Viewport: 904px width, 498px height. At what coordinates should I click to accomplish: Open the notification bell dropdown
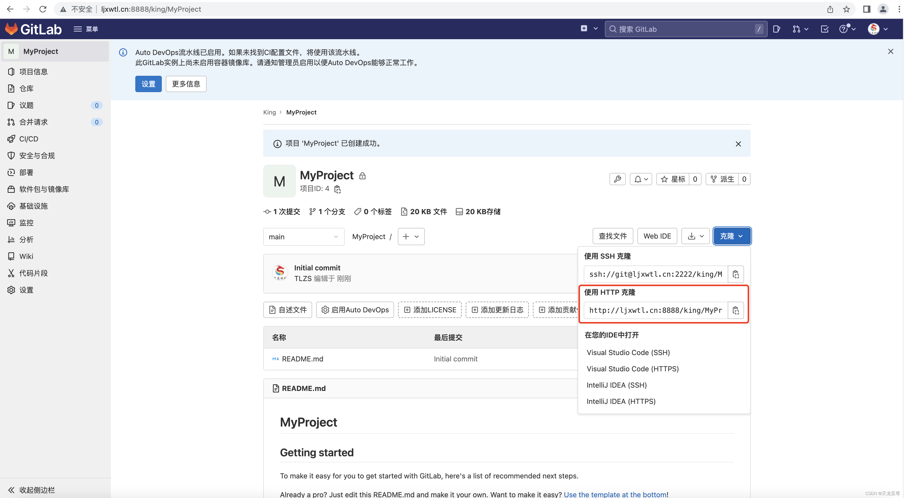tap(641, 179)
